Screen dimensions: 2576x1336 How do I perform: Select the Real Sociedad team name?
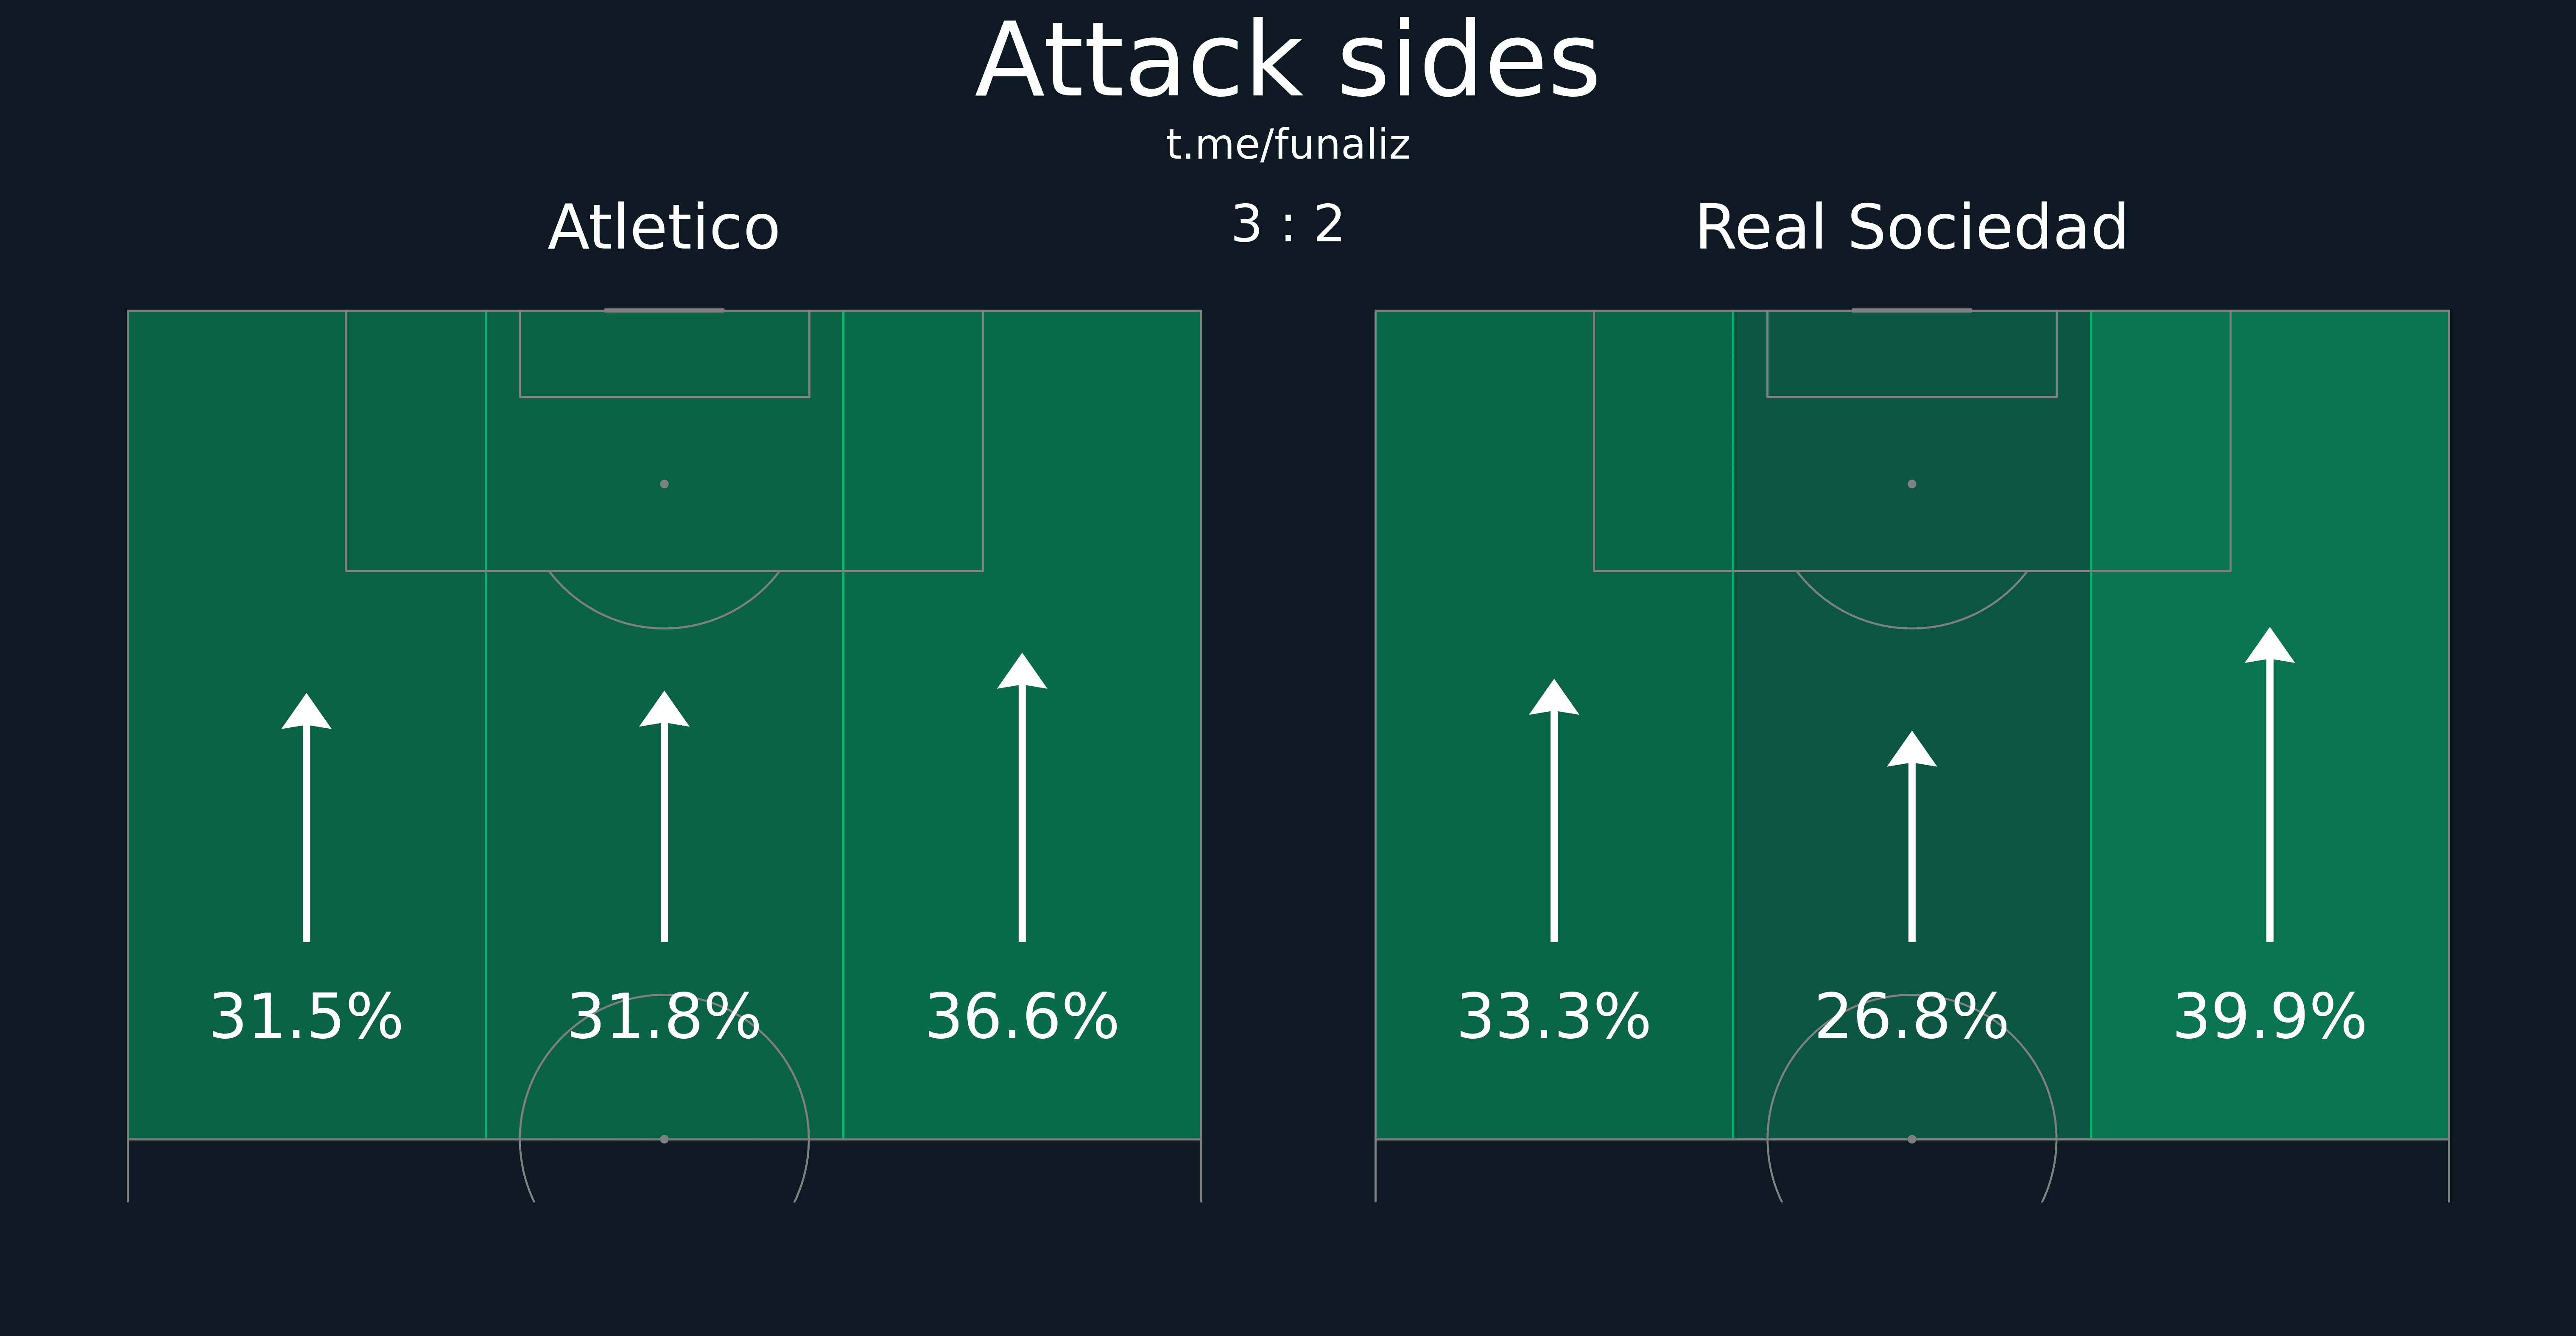1912,228
